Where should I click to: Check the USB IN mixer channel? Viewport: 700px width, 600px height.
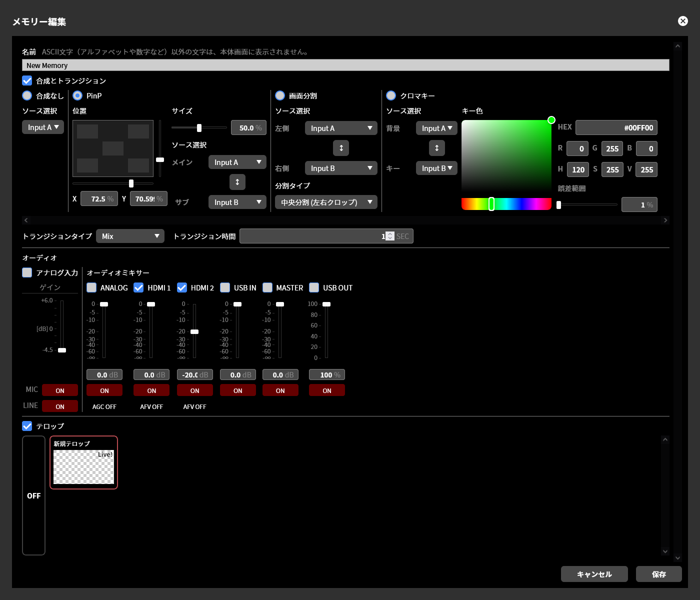pyautogui.click(x=225, y=287)
